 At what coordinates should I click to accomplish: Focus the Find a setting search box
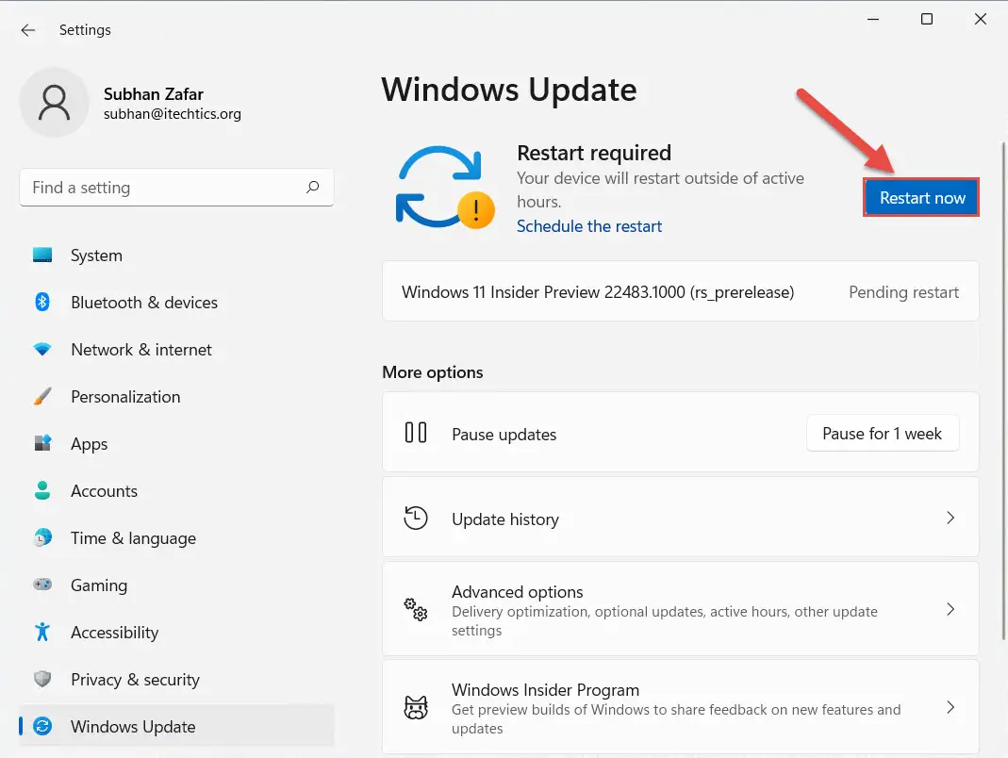point(176,187)
